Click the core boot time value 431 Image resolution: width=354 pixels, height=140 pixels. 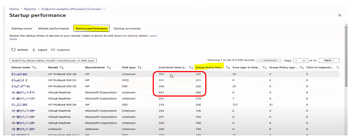tap(161, 92)
